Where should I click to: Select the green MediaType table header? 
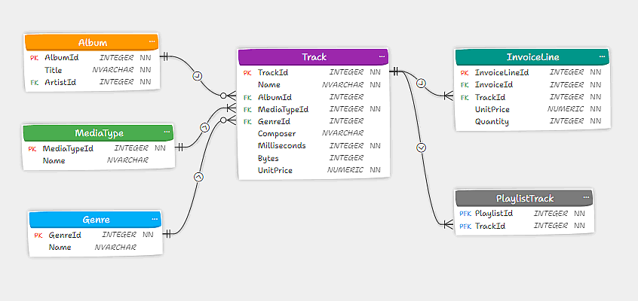point(98,133)
